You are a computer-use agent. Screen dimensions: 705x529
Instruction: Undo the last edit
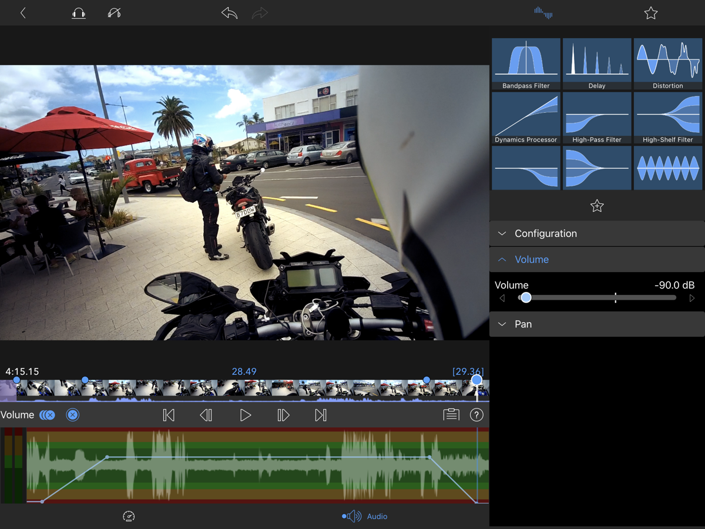229,13
